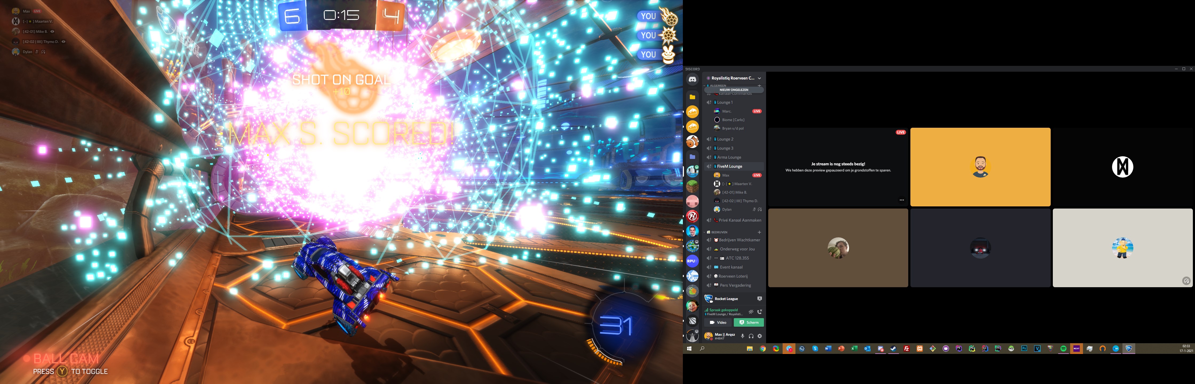
Task: Click the Discord home button
Action: coord(692,80)
